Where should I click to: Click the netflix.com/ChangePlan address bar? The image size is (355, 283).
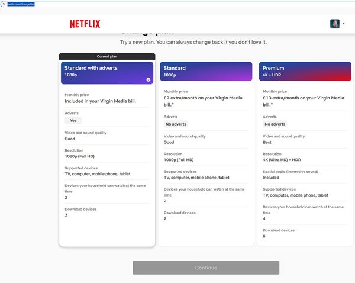pos(21,4)
